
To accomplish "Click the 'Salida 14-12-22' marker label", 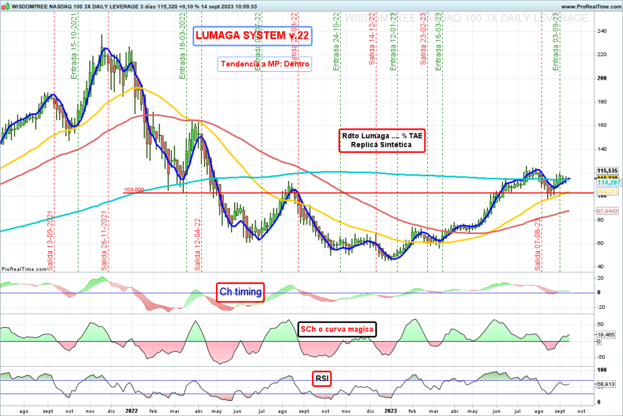I will click(x=372, y=38).
